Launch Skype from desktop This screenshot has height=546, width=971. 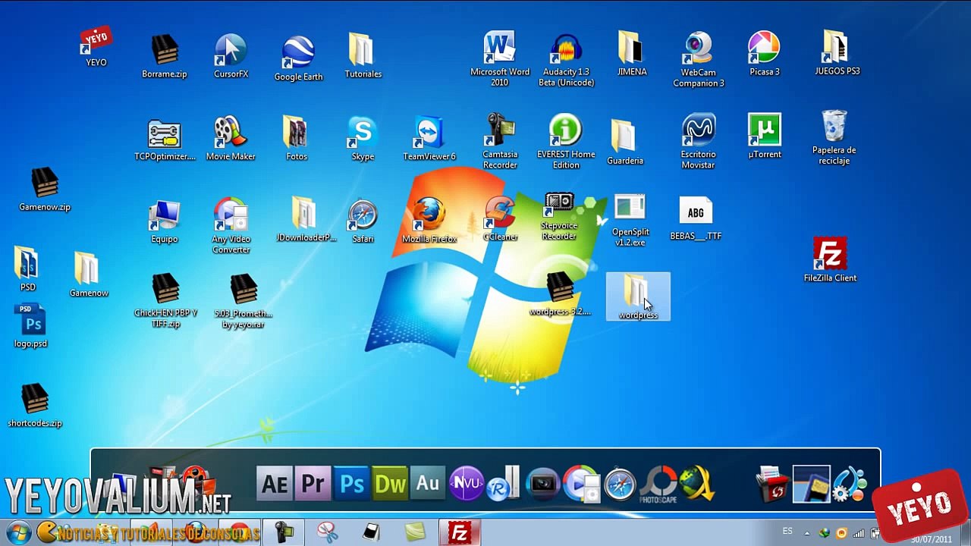coord(363,138)
